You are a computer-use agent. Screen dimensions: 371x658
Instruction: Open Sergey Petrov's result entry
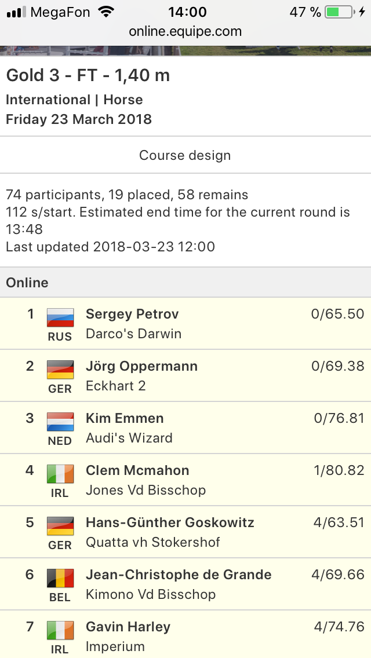click(x=185, y=323)
